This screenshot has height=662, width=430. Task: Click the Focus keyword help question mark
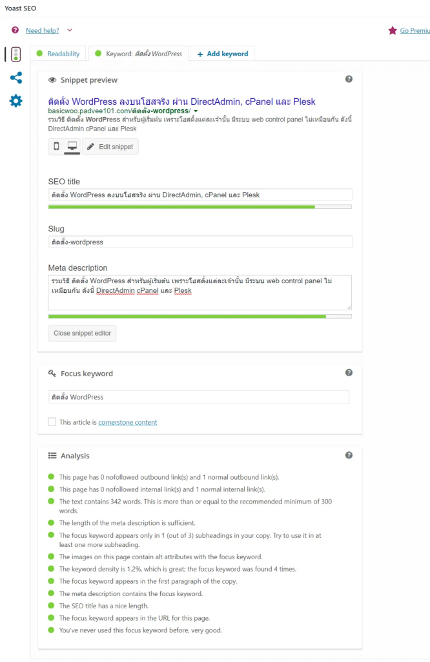[x=349, y=373]
